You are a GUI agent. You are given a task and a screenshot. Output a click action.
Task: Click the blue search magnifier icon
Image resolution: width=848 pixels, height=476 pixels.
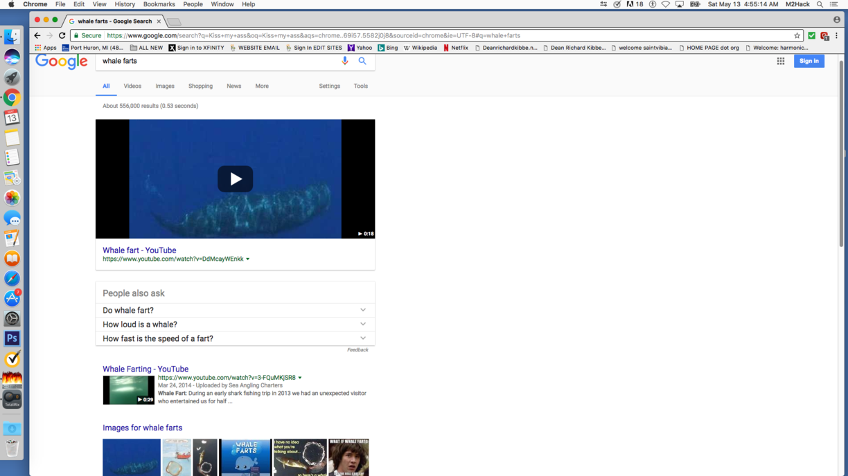[362, 61]
